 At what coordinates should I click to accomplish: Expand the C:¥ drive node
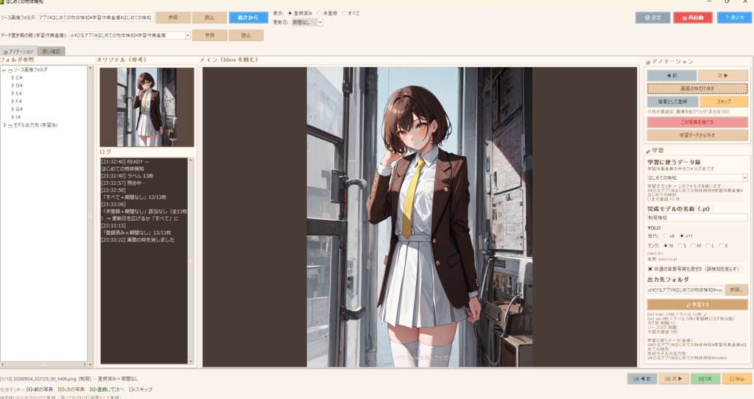point(13,77)
